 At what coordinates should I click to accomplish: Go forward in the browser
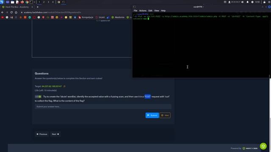(x=7, y=12)
